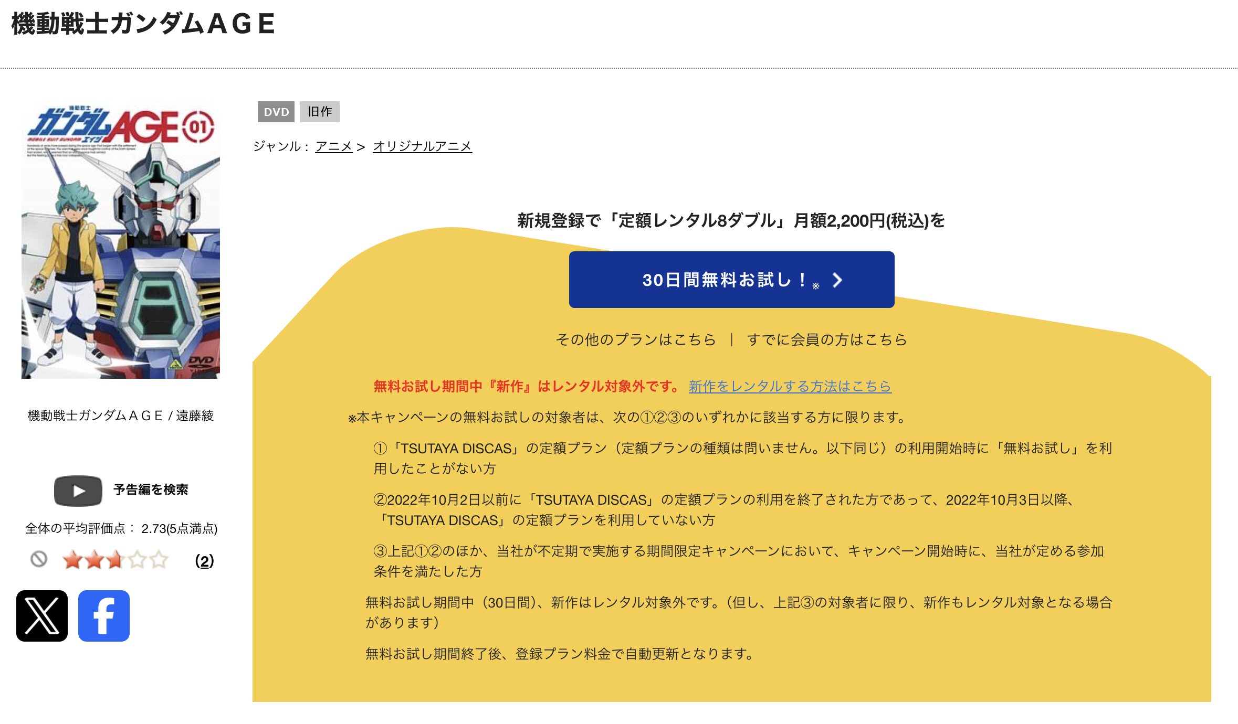Rate with the first star
1238x724 pixels.
pos(72,560)
